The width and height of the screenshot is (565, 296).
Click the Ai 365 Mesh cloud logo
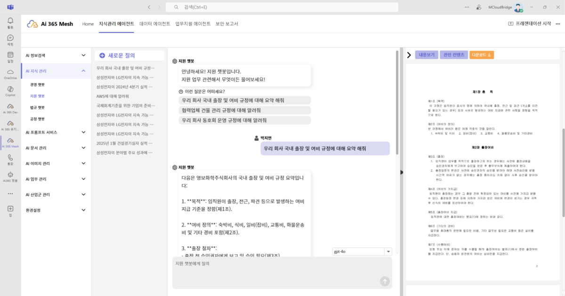pos(32,24)
